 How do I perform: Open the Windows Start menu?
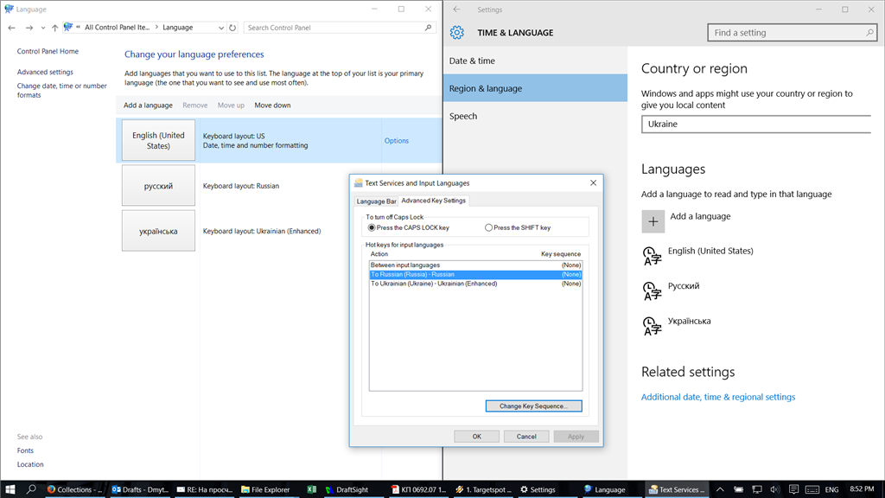coord(10,489)
